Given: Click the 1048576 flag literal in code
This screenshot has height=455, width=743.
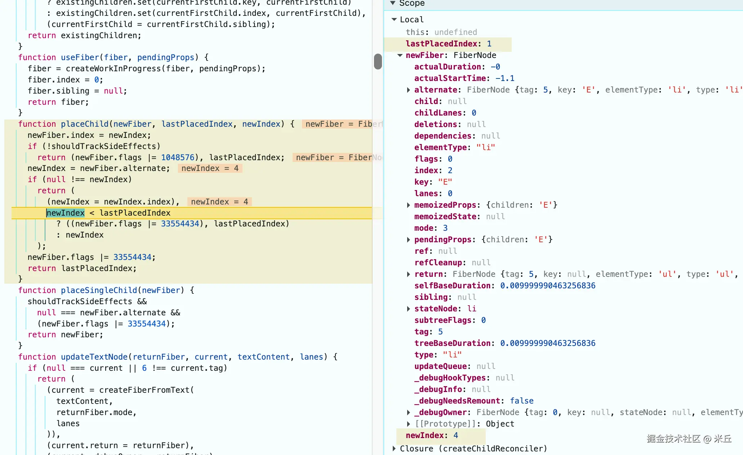Looking at the screenshot, I should (178, 158).
